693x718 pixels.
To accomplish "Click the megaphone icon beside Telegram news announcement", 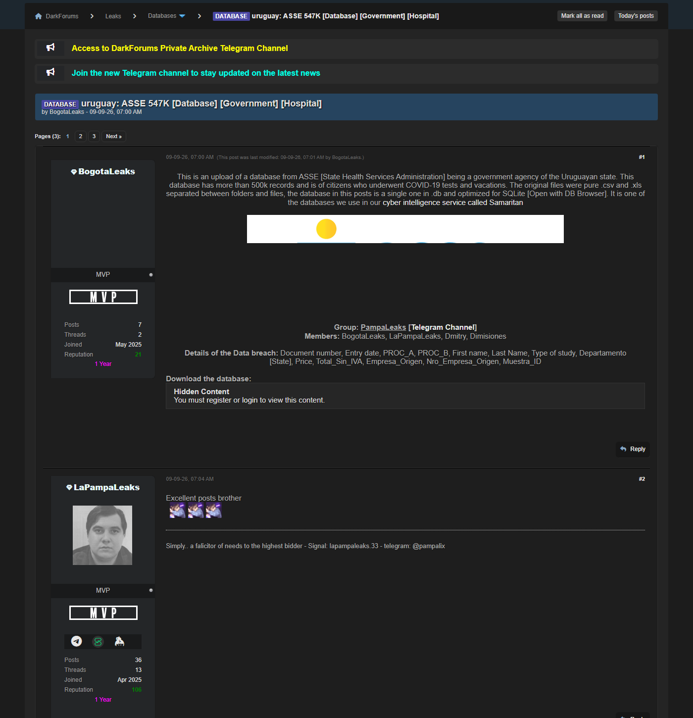I will click(50, 72).
